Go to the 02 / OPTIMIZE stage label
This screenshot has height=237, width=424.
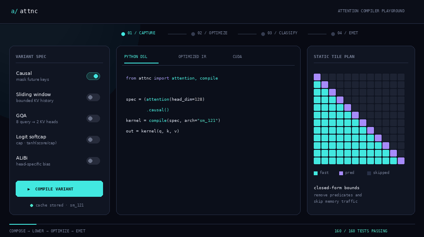[x=212, y=33]
